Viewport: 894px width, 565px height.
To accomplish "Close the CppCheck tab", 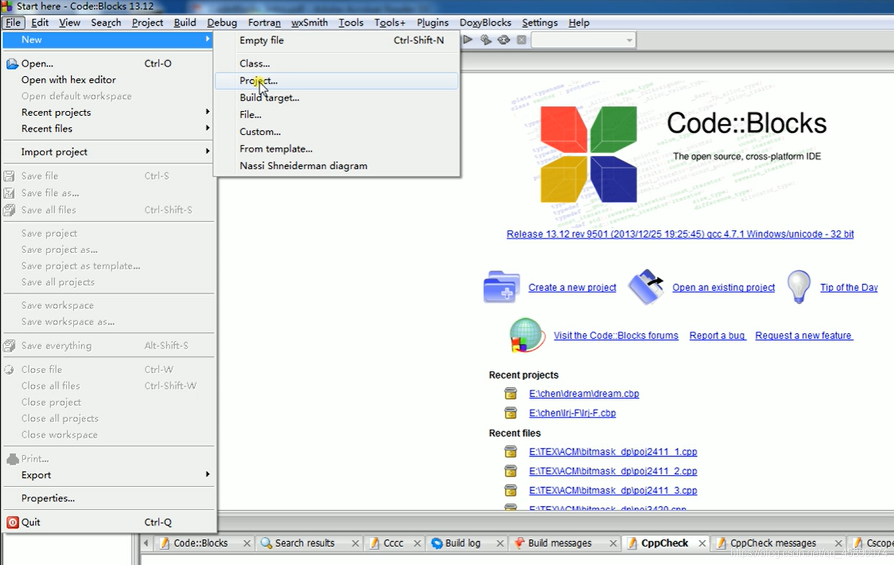I will (702, 544).
